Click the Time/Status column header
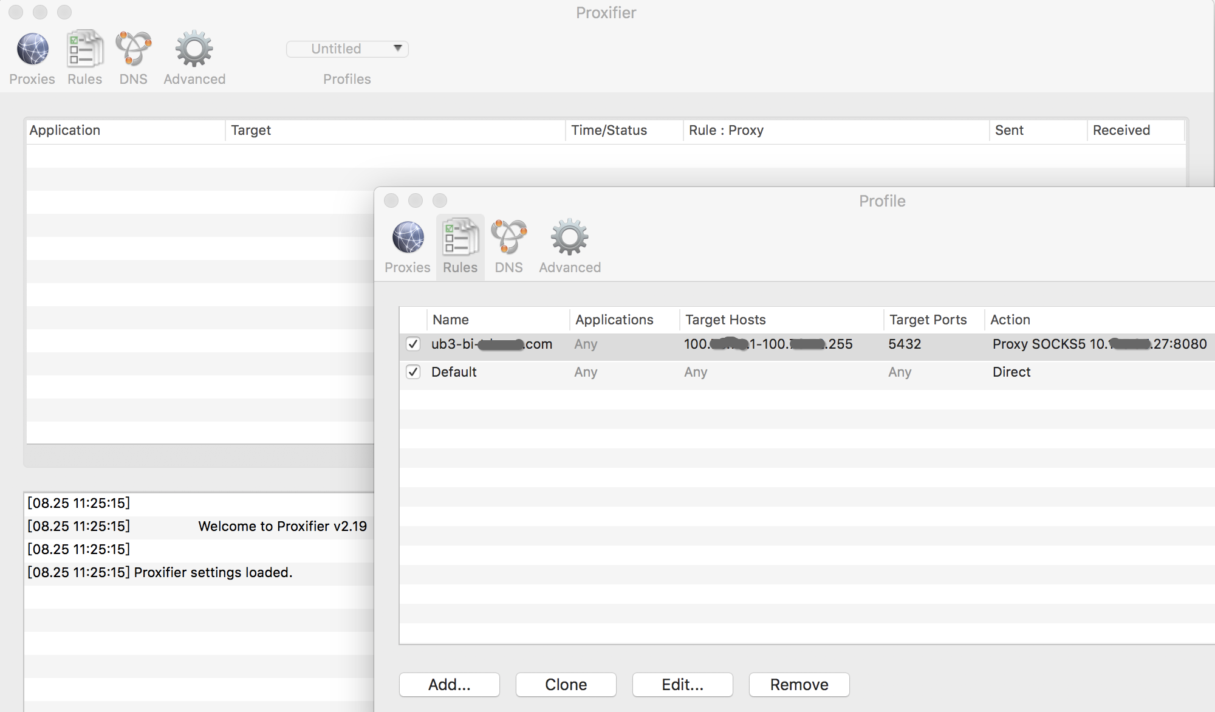Screen dimensions: 1215x712 pyautogui.click(x=625, y=131)
